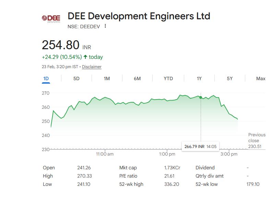Open the Disclaimer link
The width and height of the screenshot is (272, 201).
click(x=92, y=67)
